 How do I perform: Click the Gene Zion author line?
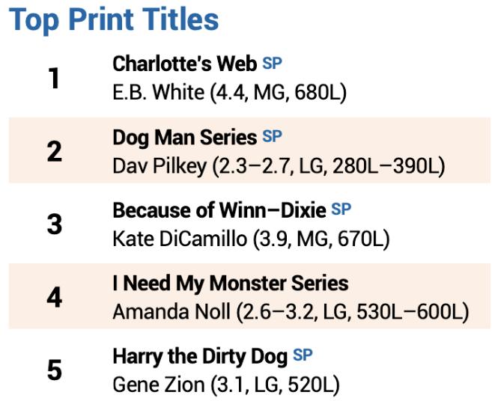pos(225,385)
